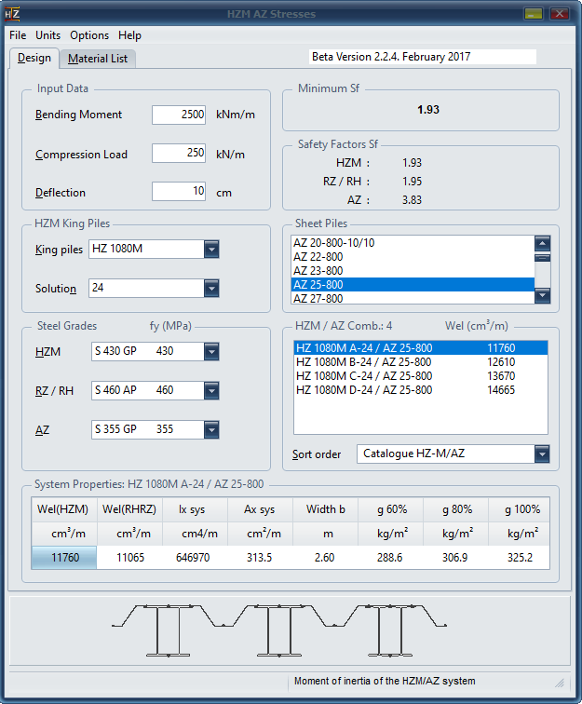Click the Bending Moment input field
582x704 pixels.
[x=179, y=115]
